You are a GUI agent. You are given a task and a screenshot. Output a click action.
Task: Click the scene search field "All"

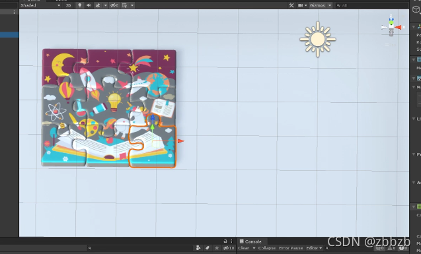tap(371, 5)
